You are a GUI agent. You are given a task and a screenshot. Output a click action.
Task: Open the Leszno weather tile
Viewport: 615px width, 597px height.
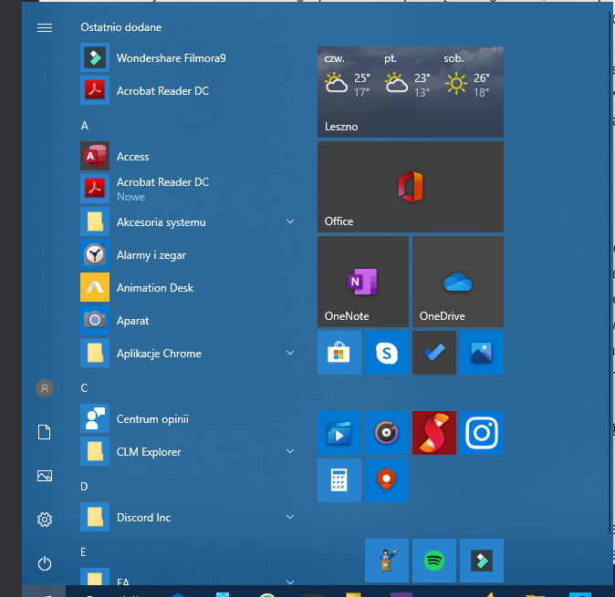pyautogui.click(x=411, y=92)
